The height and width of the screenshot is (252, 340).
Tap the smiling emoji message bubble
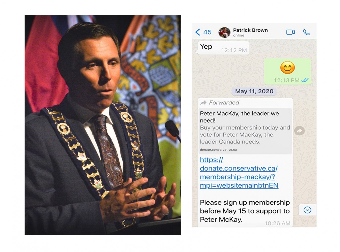pyautogui.click(x=287, y=71)
